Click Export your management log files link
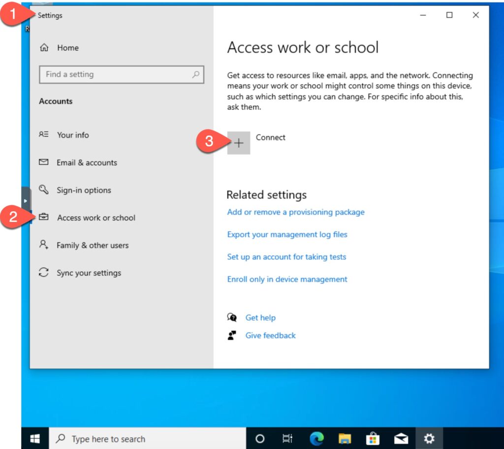This screenshot has width=504, height=449. coord(287,234)
